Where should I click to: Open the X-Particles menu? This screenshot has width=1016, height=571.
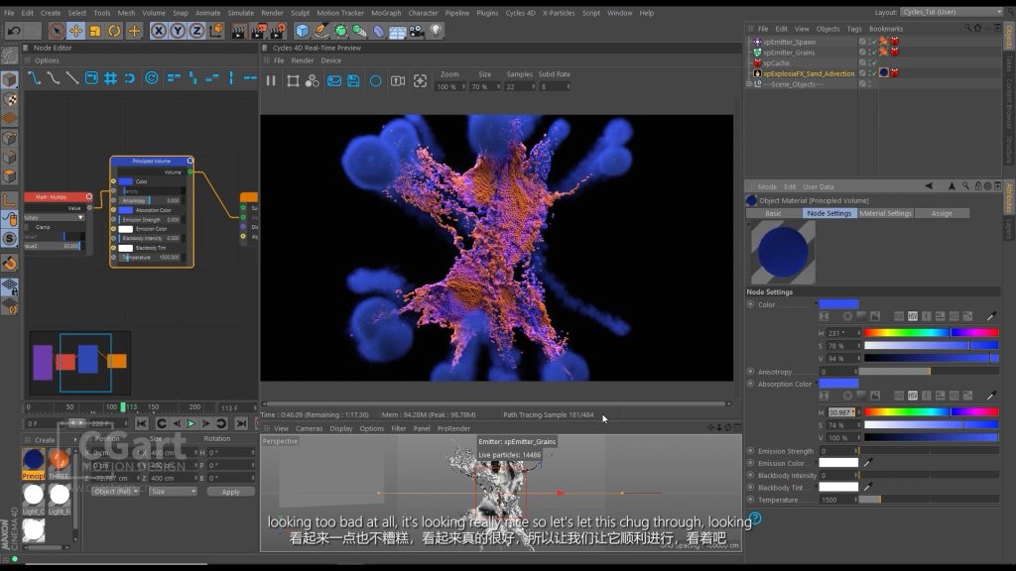click(558, 13)
